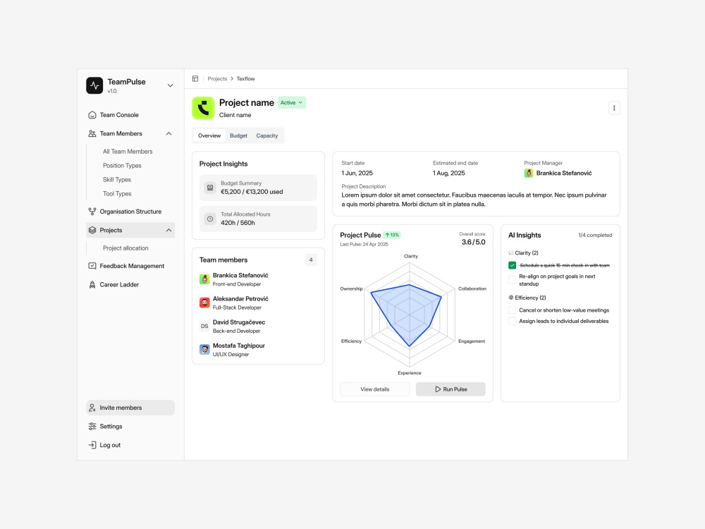This screenshot has width=705, height=529.
Task: Click the Team Console home icon
Action: 92,115
